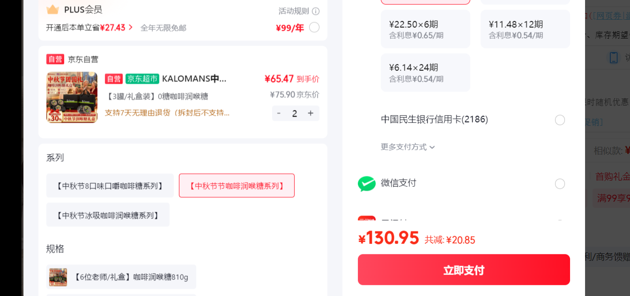This screenshot has width=630, height=296.
Task: Decrease product quantity with minus button
Action: pyautogui.click(x=279, y=114)
